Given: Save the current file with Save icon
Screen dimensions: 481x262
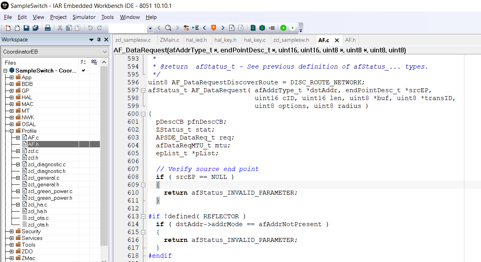Looking at the screenshot, I should click(x=26, y=28).
